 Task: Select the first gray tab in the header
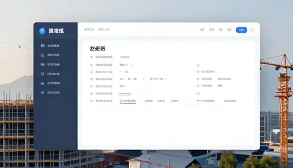[89, 29]
